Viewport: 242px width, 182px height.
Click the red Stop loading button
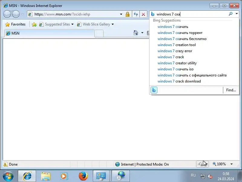(143, 14)
